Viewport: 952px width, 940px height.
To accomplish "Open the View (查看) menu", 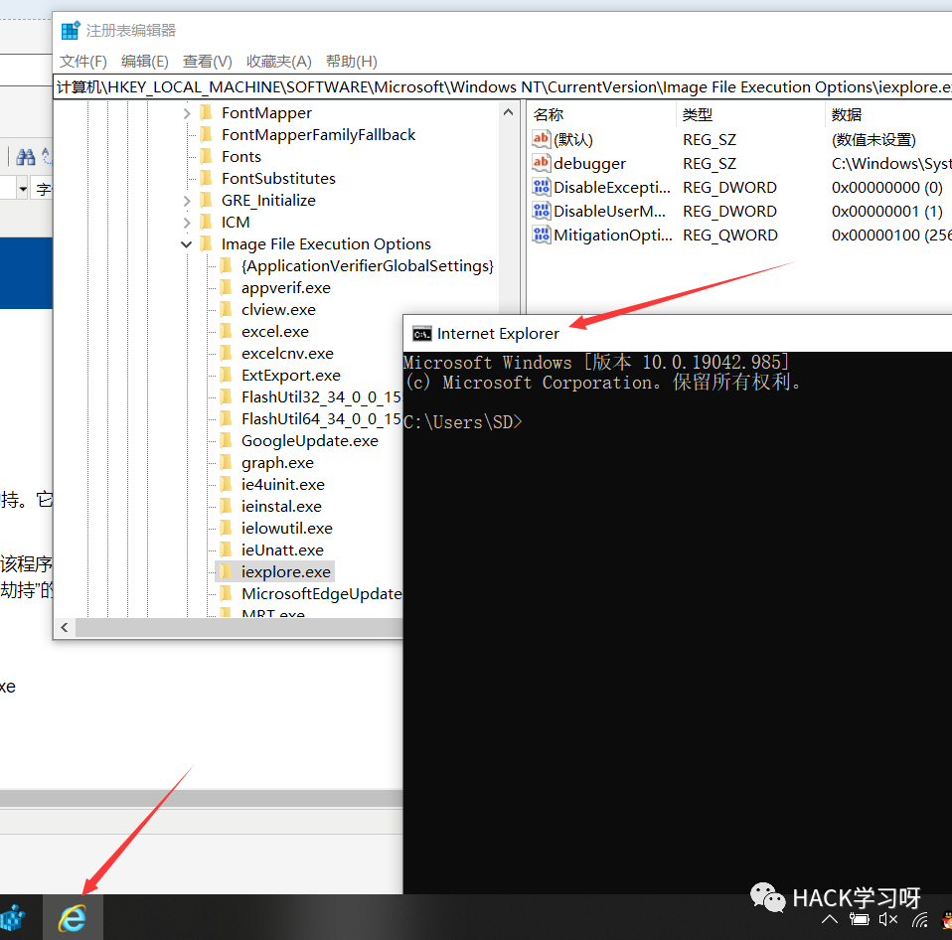I will (207, 62).
